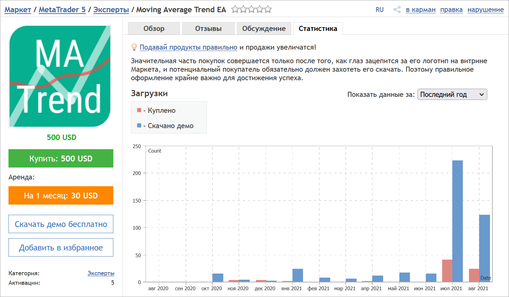This screenshot has height=297, width=509.
Task: Click Скачать демо бесплатно button
Action: (61, 224)
